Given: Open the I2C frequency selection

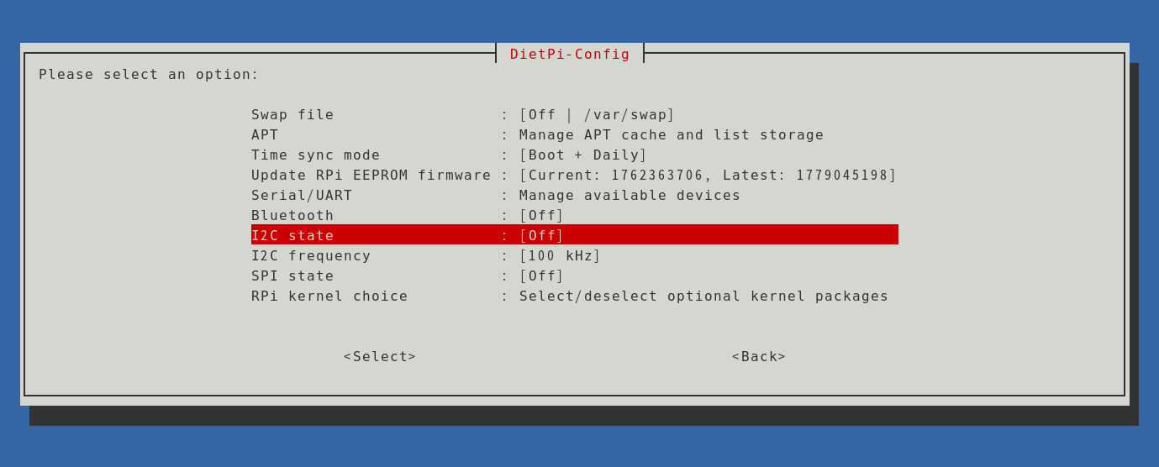Looking at the screenshot, I should point(575,255).
